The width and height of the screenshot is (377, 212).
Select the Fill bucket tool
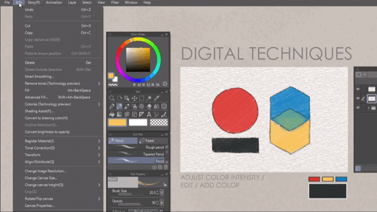click(x=111, y=114)
